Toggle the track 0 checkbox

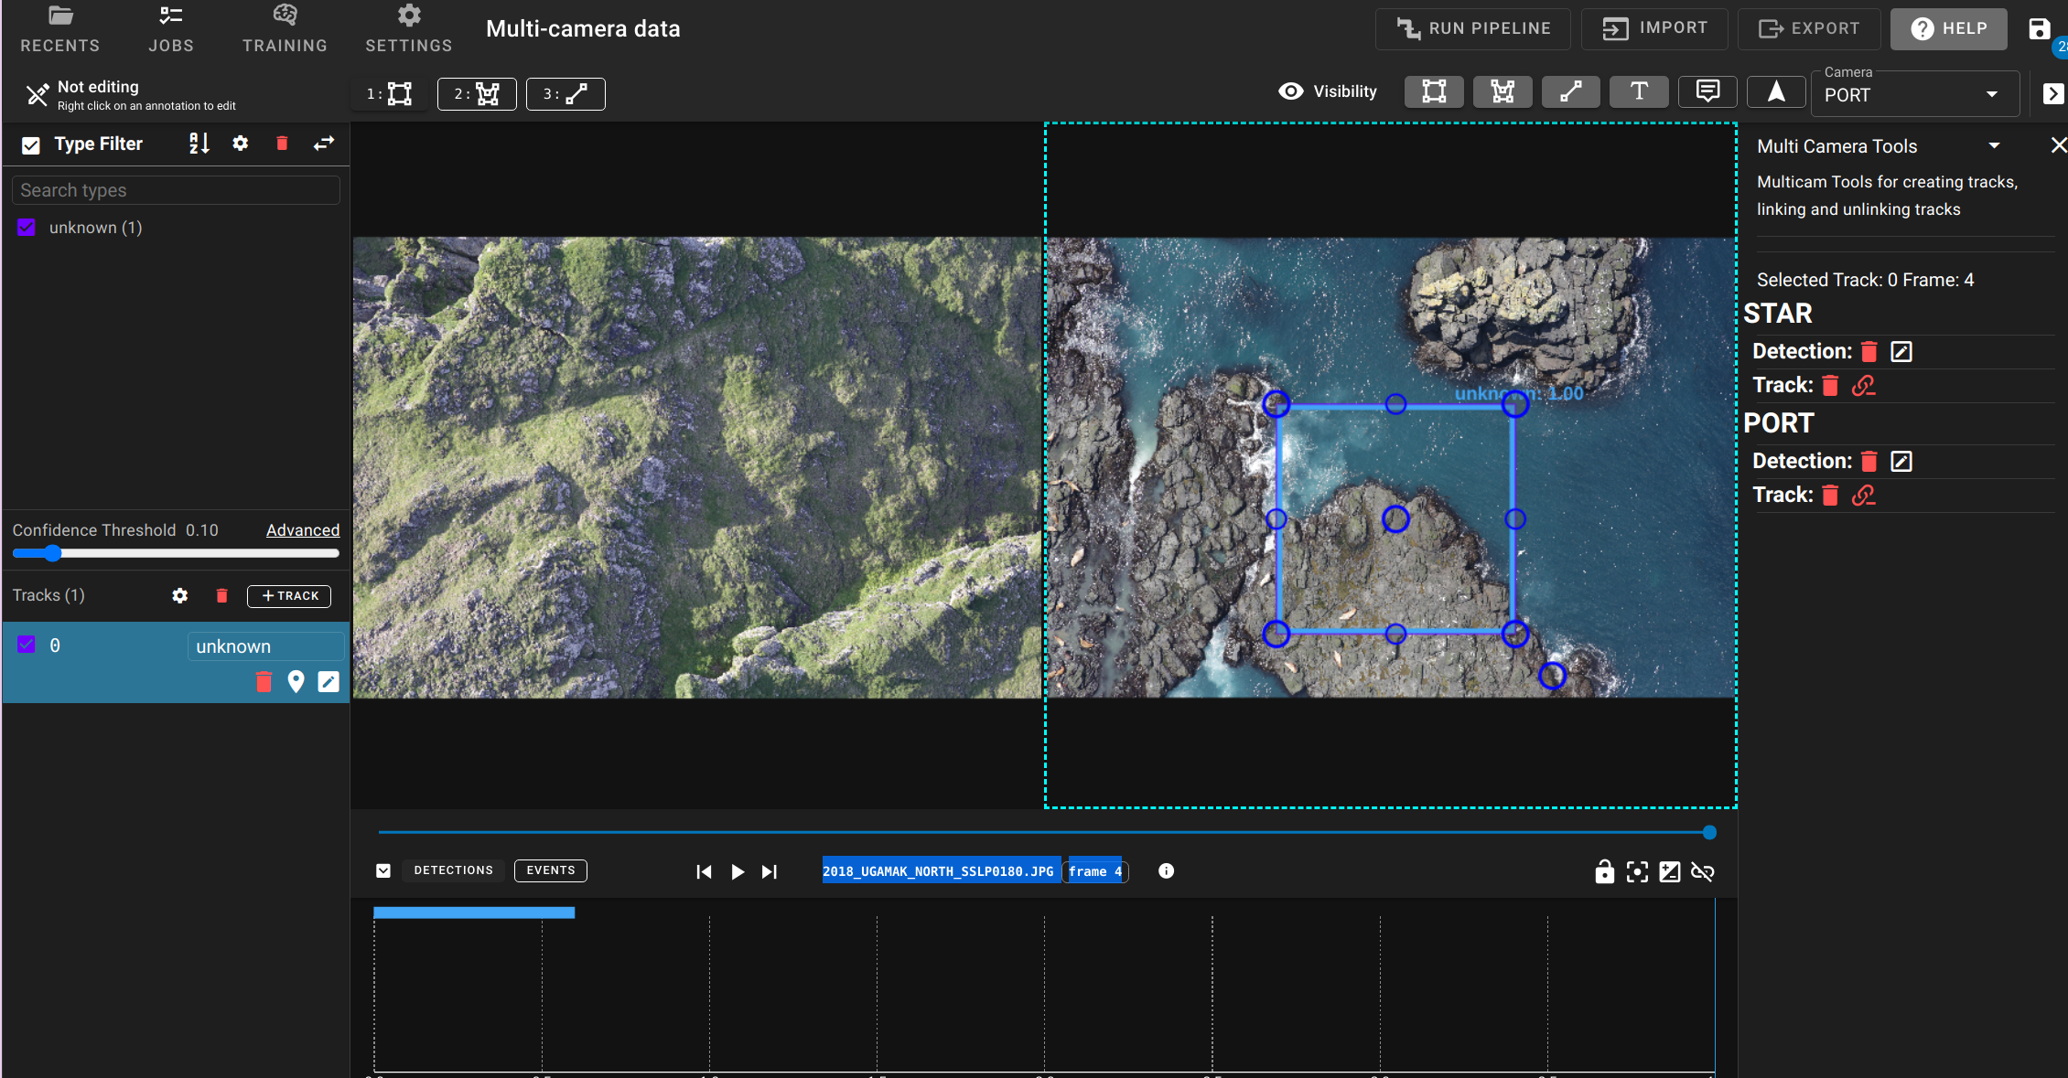[27, 646]
